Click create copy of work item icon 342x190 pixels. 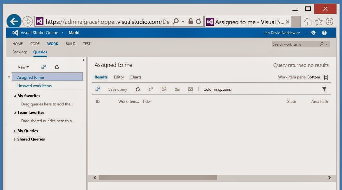[164, 89]
